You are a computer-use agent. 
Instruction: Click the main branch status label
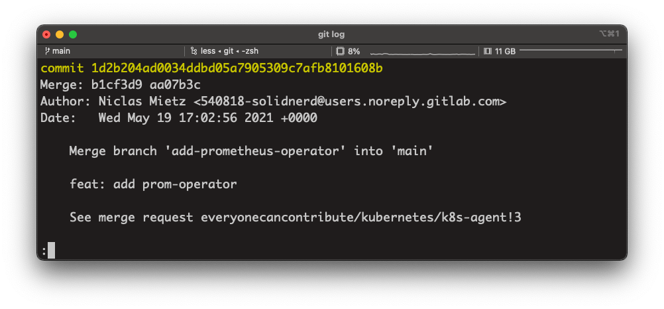[x=62, y=51]
